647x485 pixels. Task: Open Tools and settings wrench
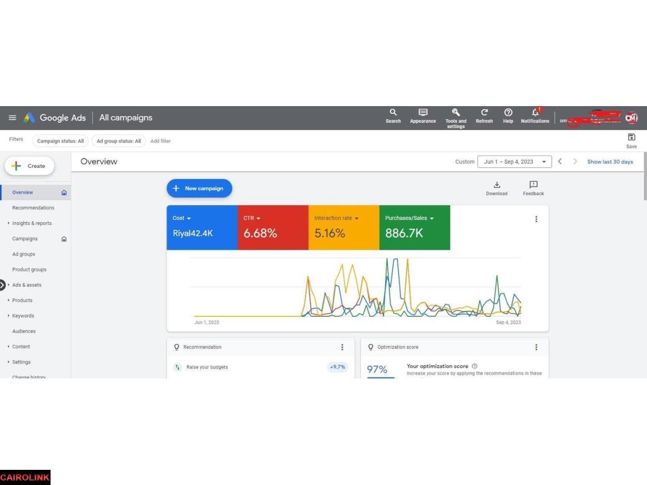(x=455, y=113)
